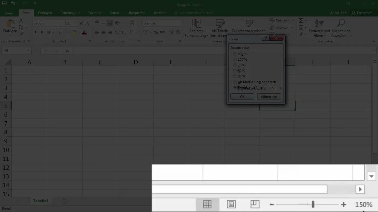The width and height of the screenshot is (378, 212).
Task: Select the 75 % zoom radio button
Action: click(235, 65)
